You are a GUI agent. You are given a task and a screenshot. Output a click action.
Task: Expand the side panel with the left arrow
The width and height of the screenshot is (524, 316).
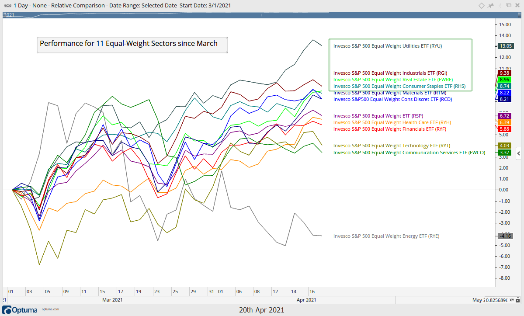518,154
